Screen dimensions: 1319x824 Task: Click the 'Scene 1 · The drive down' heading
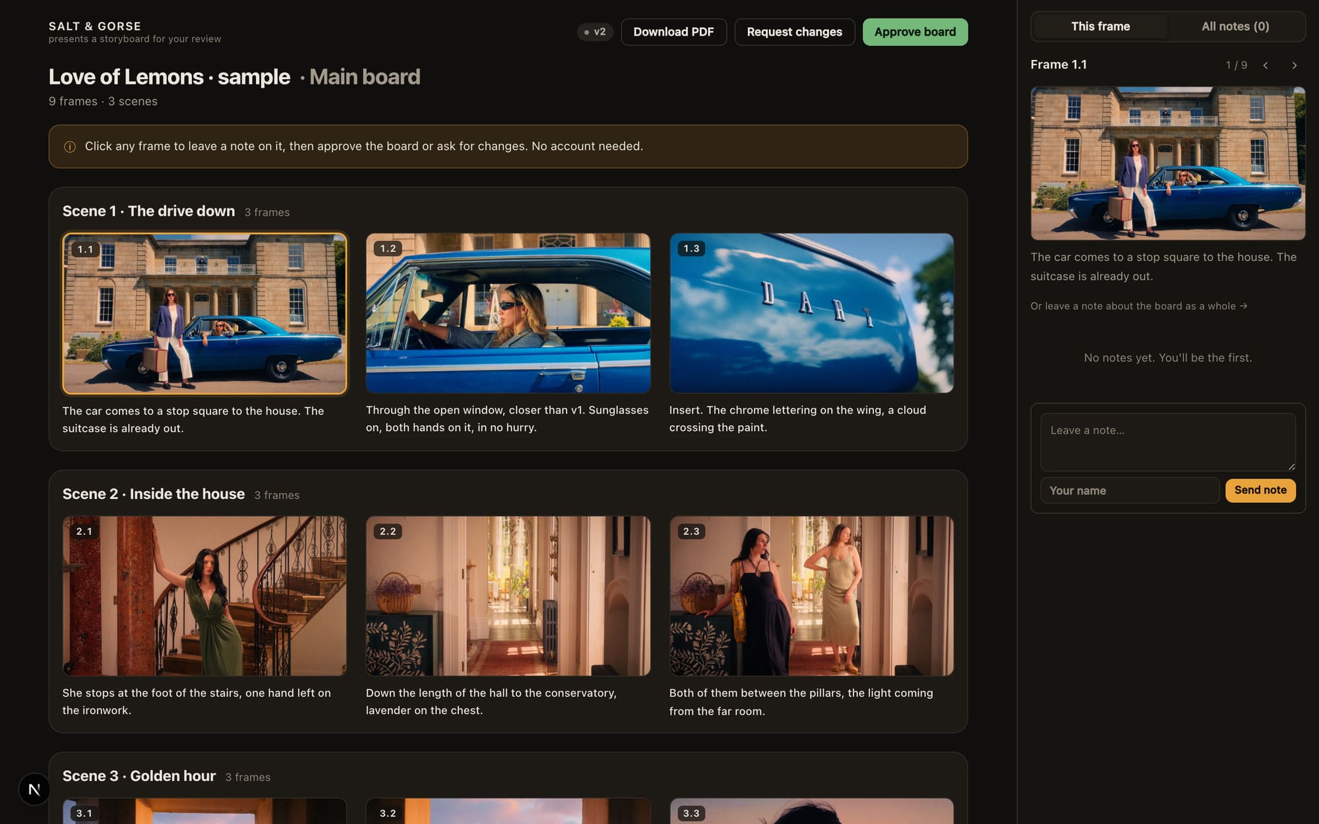coord(148,211)
